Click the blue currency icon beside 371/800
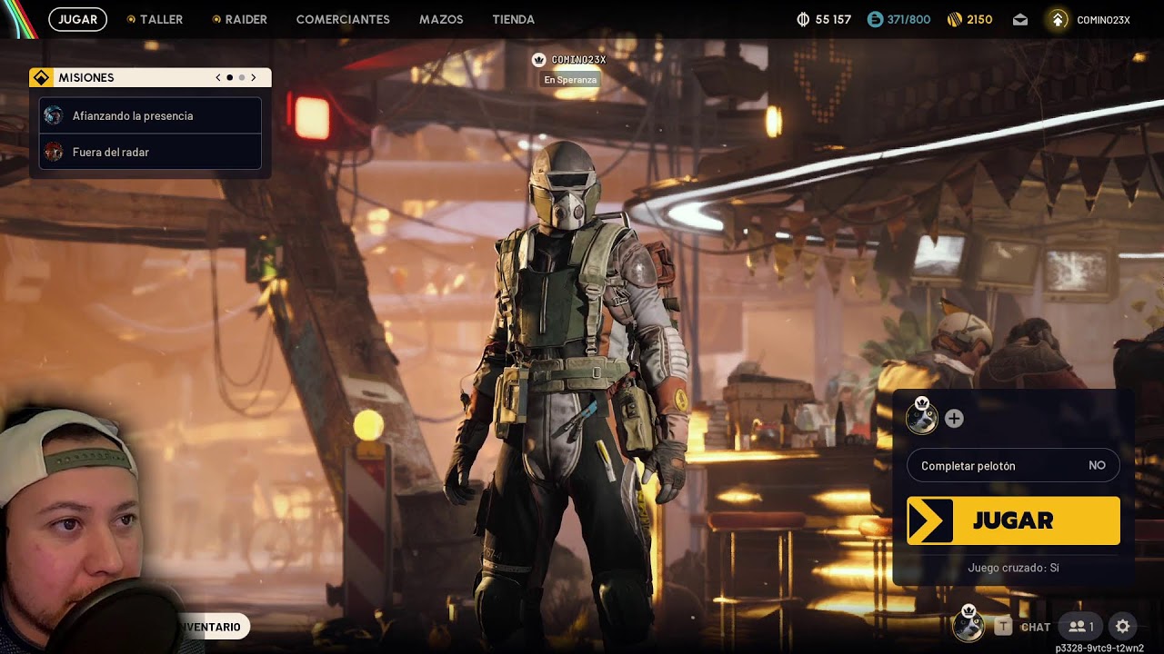Screen dimensions: 1164x654 (x=875, y=19)
